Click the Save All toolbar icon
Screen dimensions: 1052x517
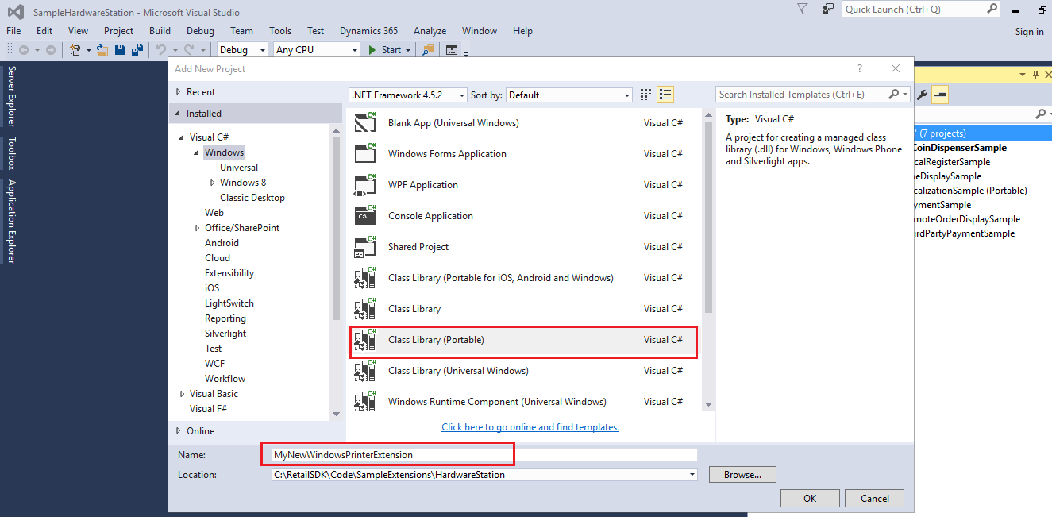(137, 49)
